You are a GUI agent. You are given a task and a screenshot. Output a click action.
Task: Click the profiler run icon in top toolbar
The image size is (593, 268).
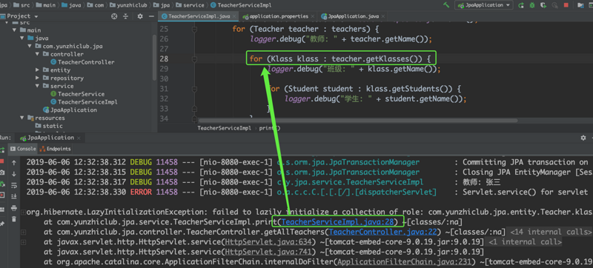[x=554, y=5]
